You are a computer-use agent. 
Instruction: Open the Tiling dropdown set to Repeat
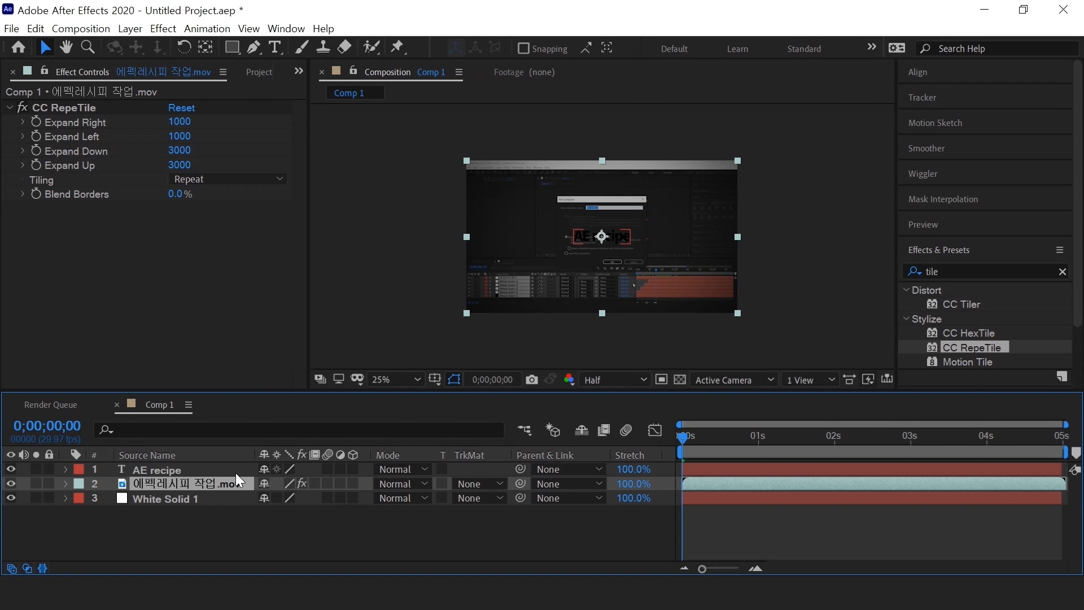click(228, 179)
